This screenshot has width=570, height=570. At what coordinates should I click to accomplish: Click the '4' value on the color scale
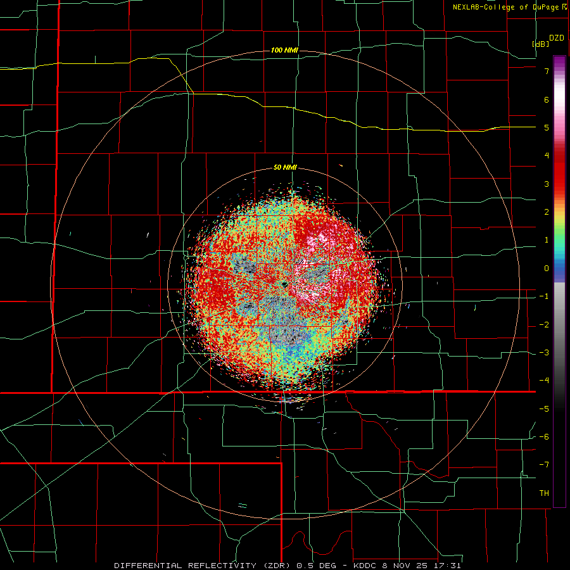pos(547,156)
